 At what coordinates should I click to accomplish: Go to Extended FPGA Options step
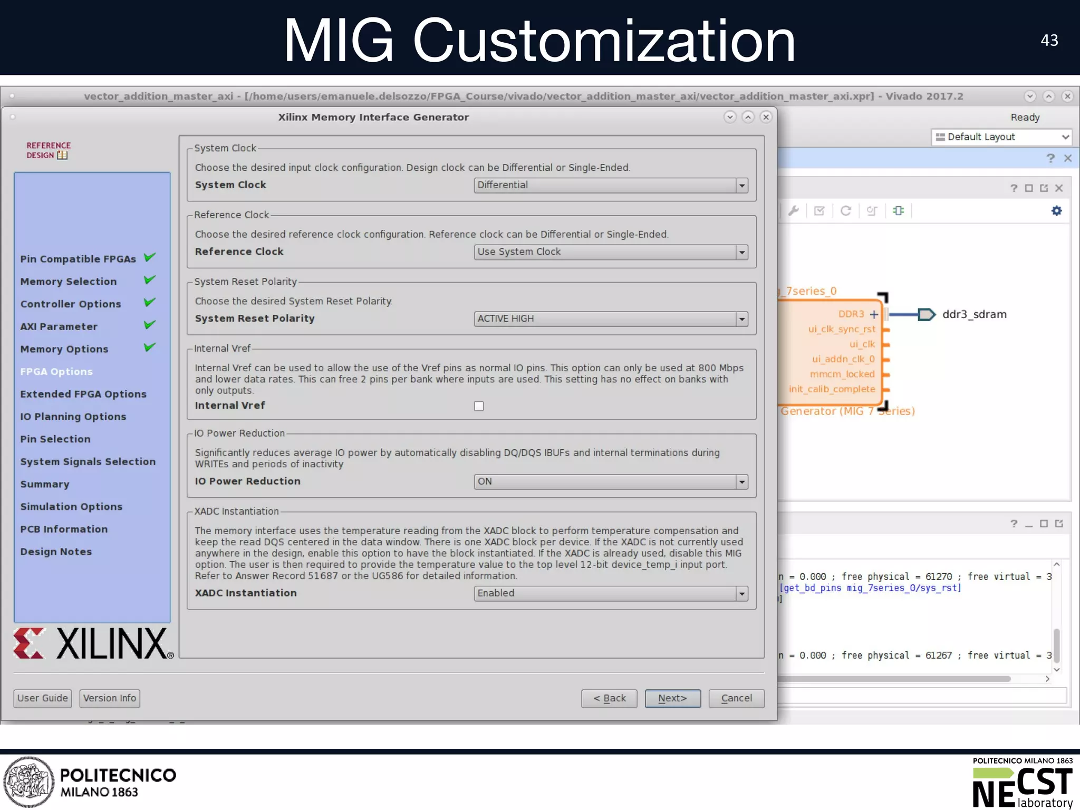(83, 394)
